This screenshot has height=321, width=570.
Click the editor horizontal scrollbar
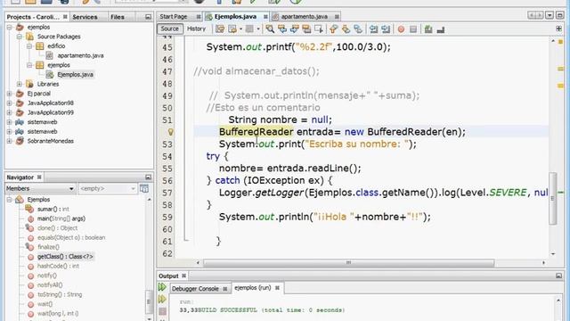point(348,262)
